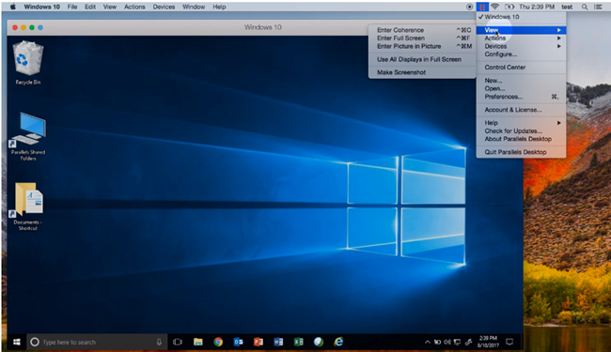Expand the Devices submenu in Parallels menu
611x352 pixels.
coord(521,46)
